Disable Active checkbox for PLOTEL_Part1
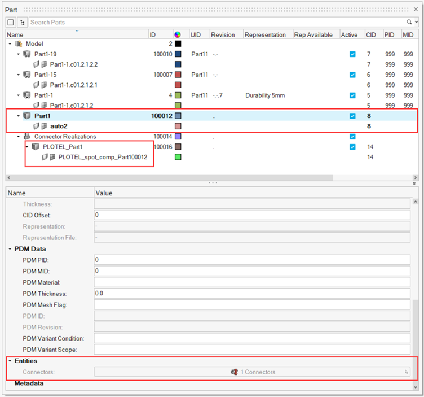 (x=352, y=147)
